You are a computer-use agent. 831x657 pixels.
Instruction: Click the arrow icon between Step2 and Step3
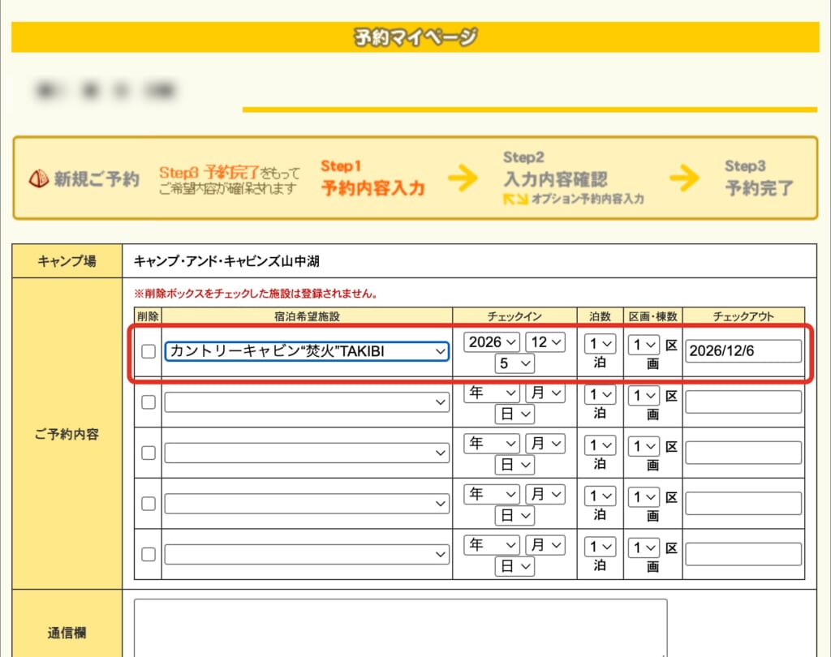pos(684,178)
